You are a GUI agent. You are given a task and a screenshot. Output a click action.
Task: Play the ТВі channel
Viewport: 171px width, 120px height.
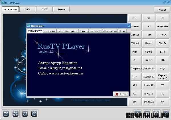pos(148,18)
